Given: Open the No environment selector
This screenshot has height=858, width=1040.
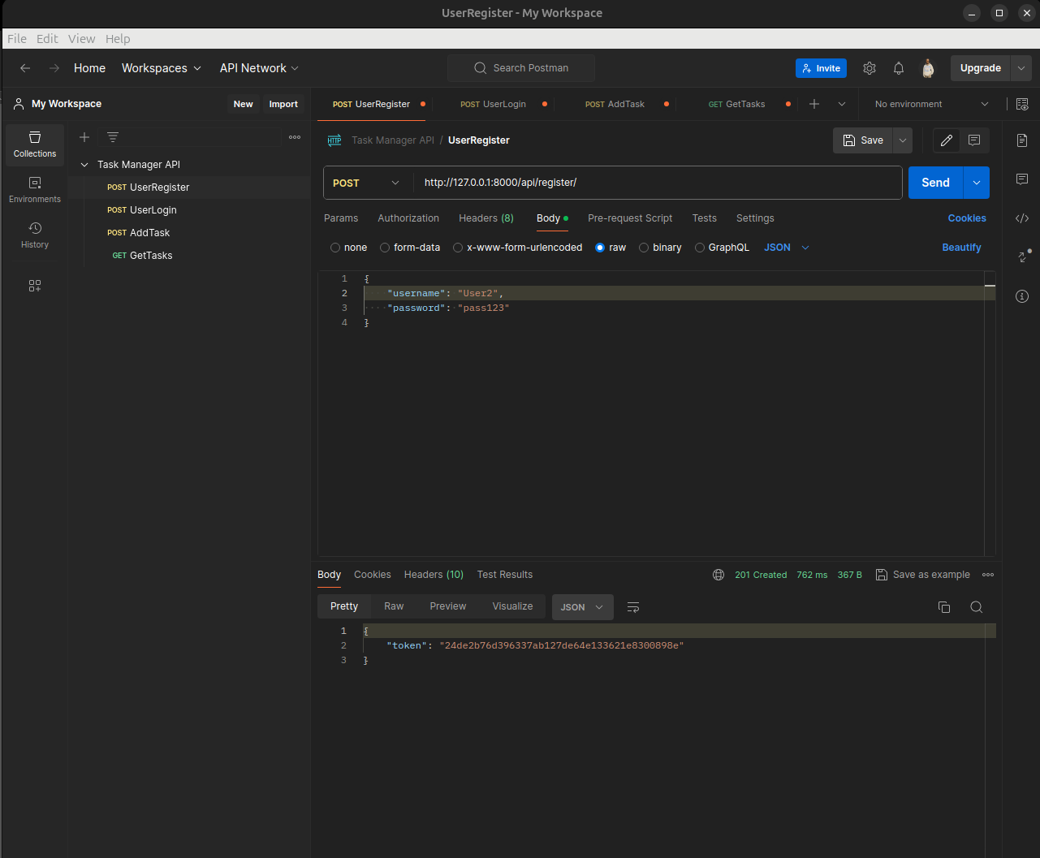Looking at the screenshot, I should [x=932, y=104].
